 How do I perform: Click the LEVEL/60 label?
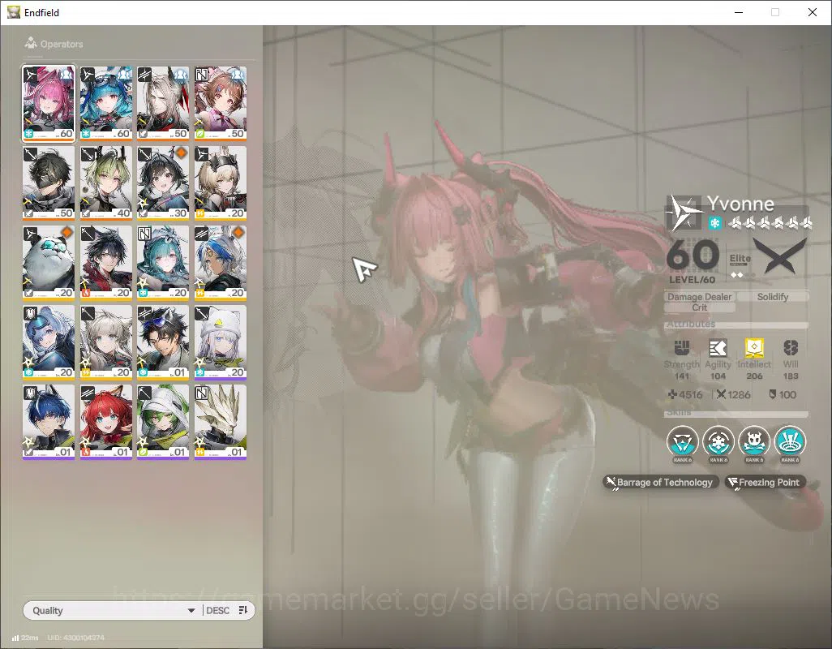(x=692, y=279)
